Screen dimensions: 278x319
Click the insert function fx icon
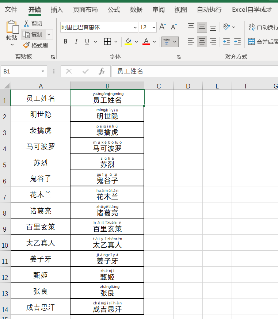click(102, 71)
